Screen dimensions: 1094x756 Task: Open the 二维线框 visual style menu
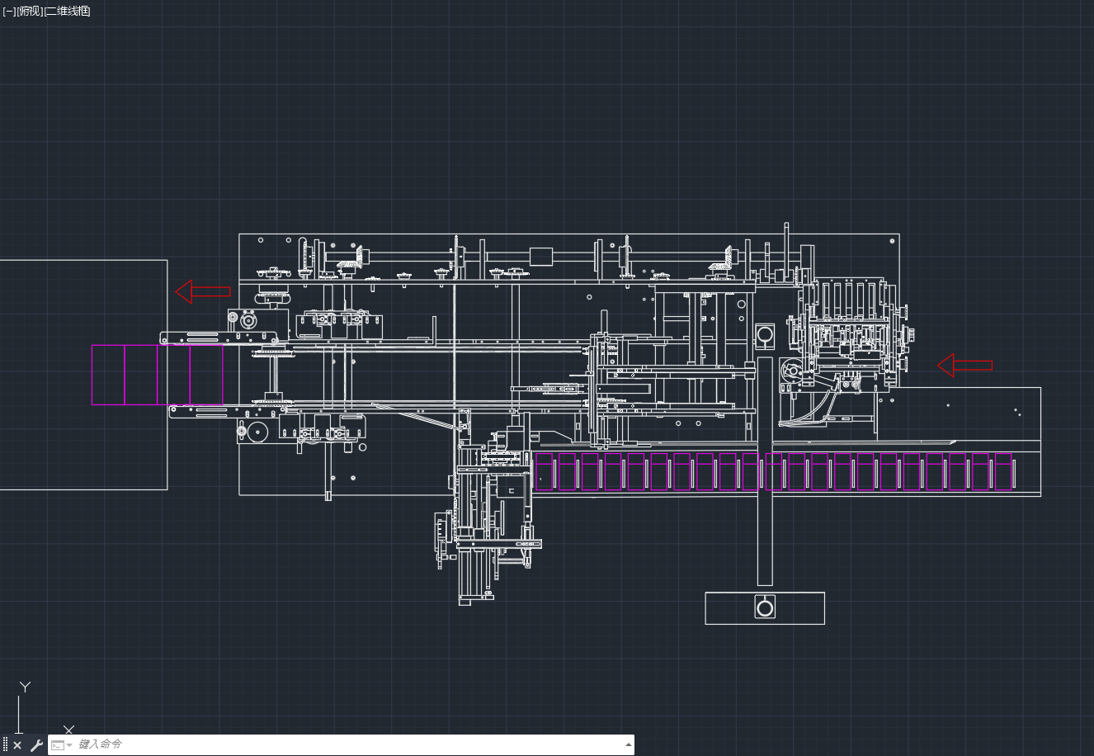[67, 11]
